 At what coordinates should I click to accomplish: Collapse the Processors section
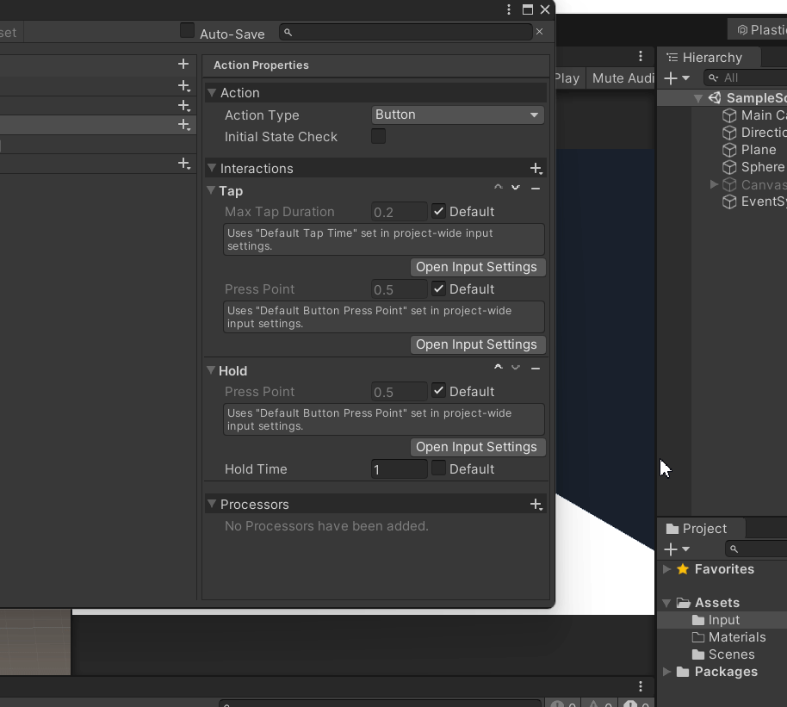click(x=212, y=504)
